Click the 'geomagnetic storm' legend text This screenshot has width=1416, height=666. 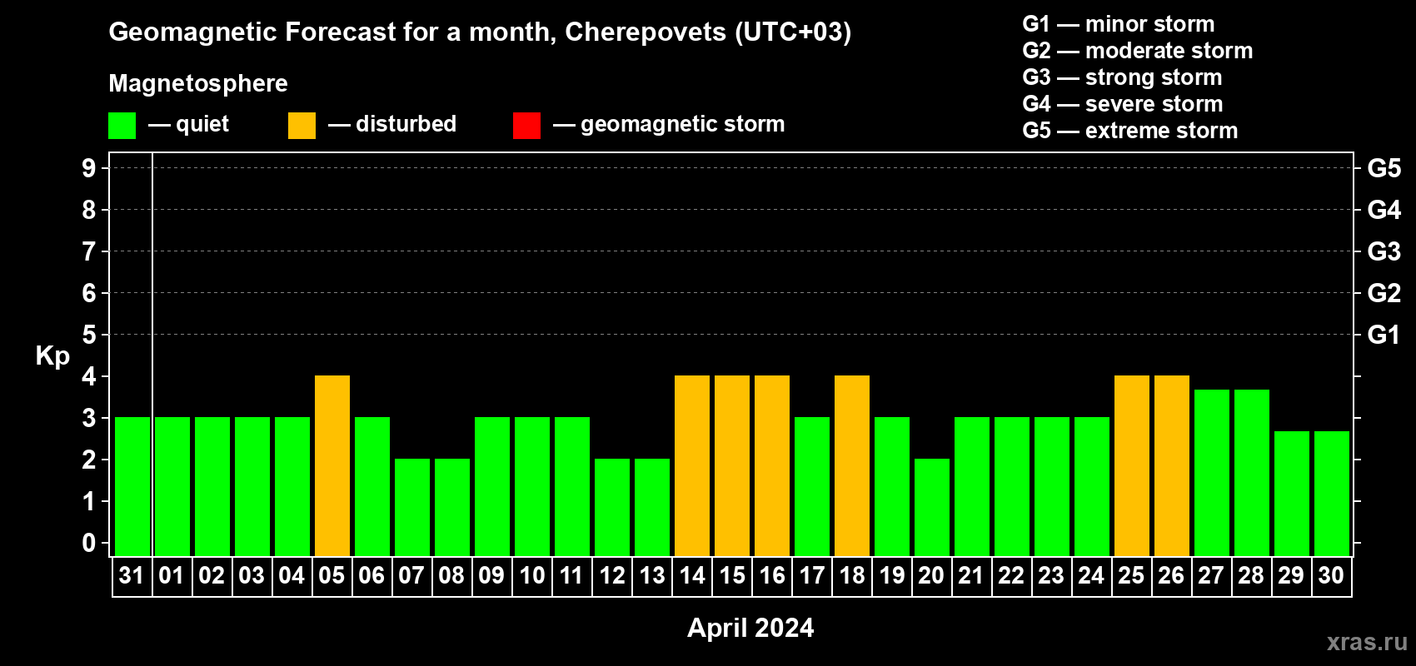[683, 124]
